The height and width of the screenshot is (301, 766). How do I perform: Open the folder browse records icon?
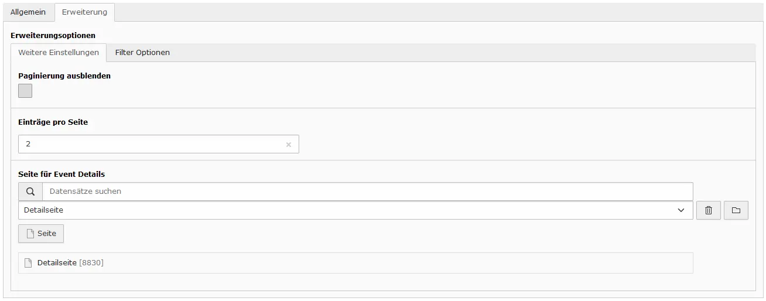(736, 210)
